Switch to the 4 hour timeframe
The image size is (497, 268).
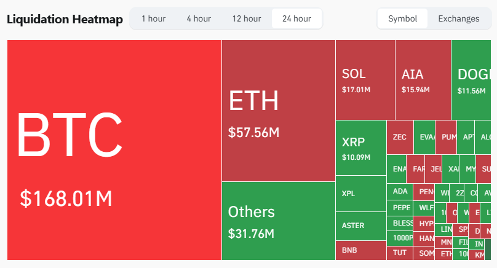198,18
